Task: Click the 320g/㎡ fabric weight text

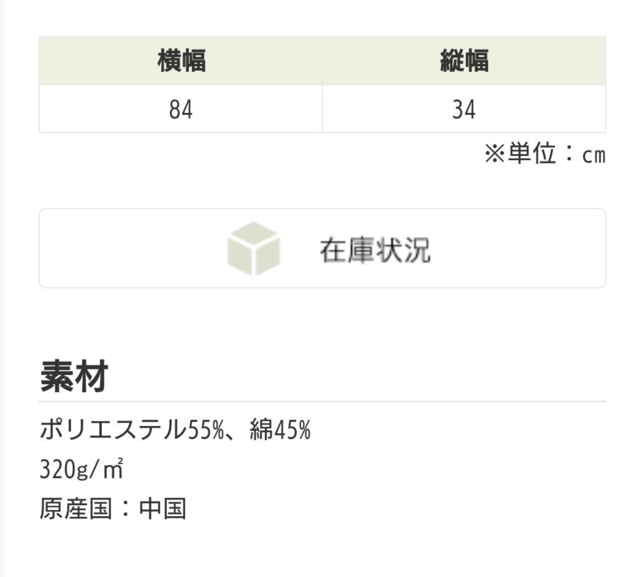Action: [x=82, y=470]
